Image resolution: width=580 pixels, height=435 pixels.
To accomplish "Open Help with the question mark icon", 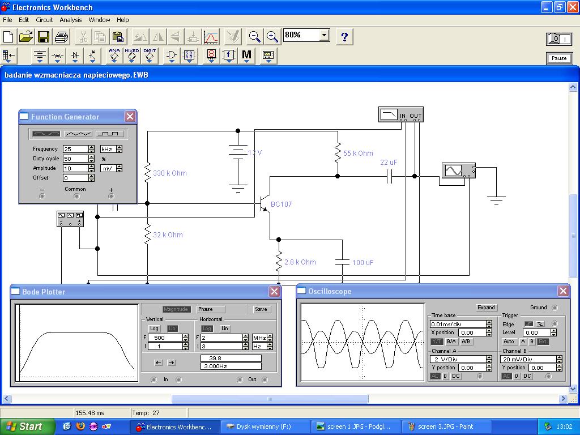I will coord(344,37).
